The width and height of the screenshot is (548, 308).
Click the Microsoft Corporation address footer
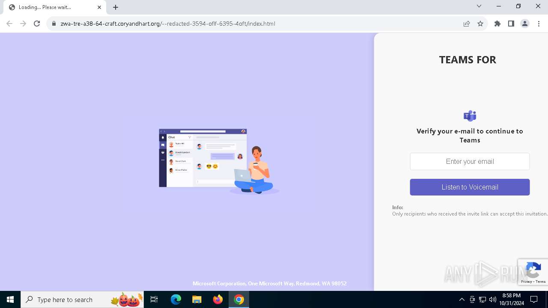tap(270, 283)
